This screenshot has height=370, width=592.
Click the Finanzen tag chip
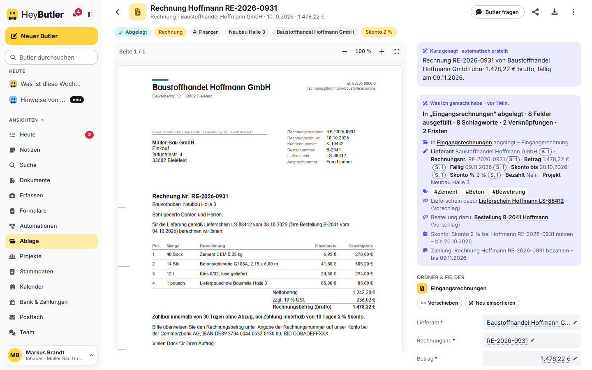tap(206, 32)
